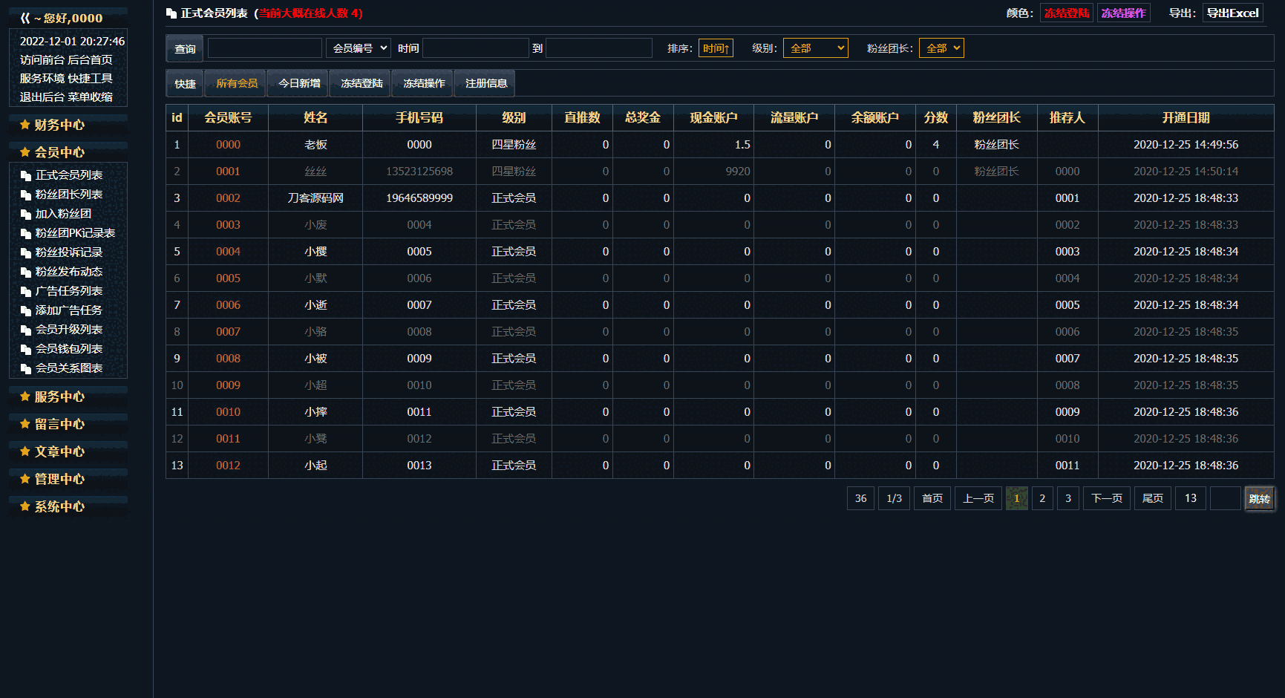Click the star icon beside 系统中心
This screenshot has height=698, width=1285.
pyautogui.click(x=25, y=506)
